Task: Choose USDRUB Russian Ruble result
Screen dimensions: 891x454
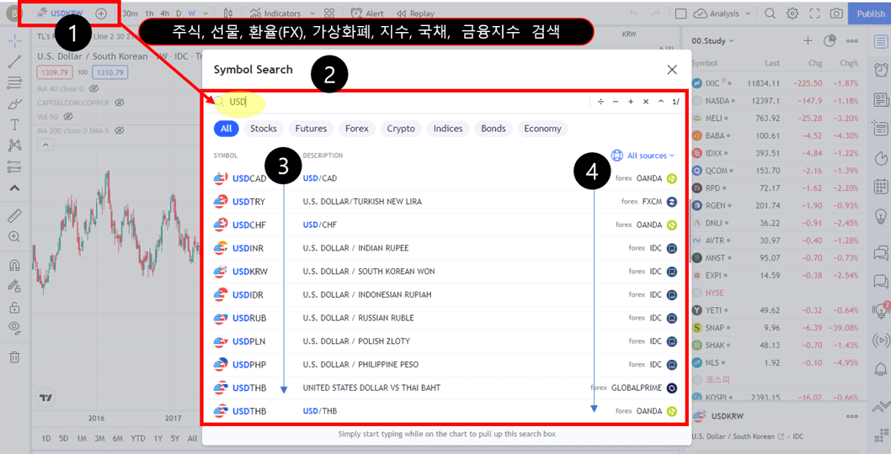Action: tap(445, 318)
